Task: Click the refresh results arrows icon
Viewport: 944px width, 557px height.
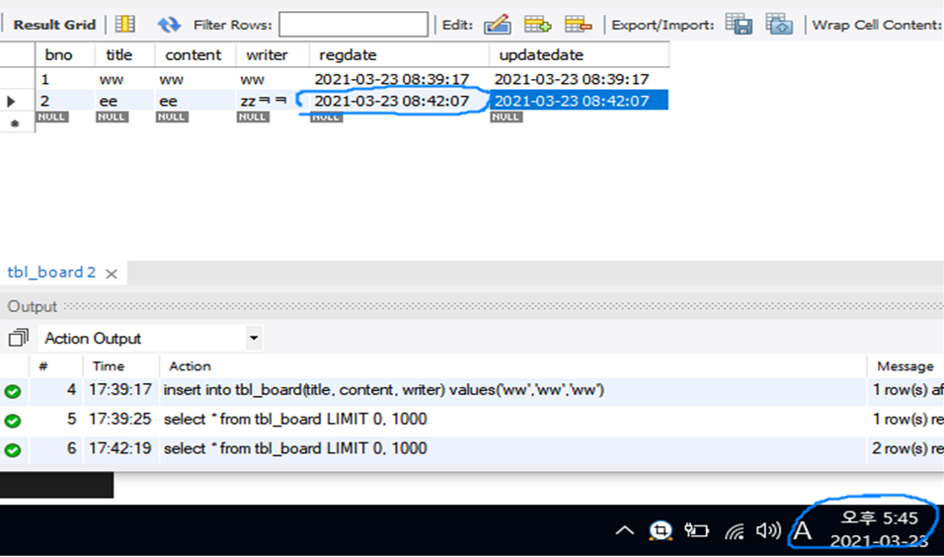Action: click(x=169, y=24)
